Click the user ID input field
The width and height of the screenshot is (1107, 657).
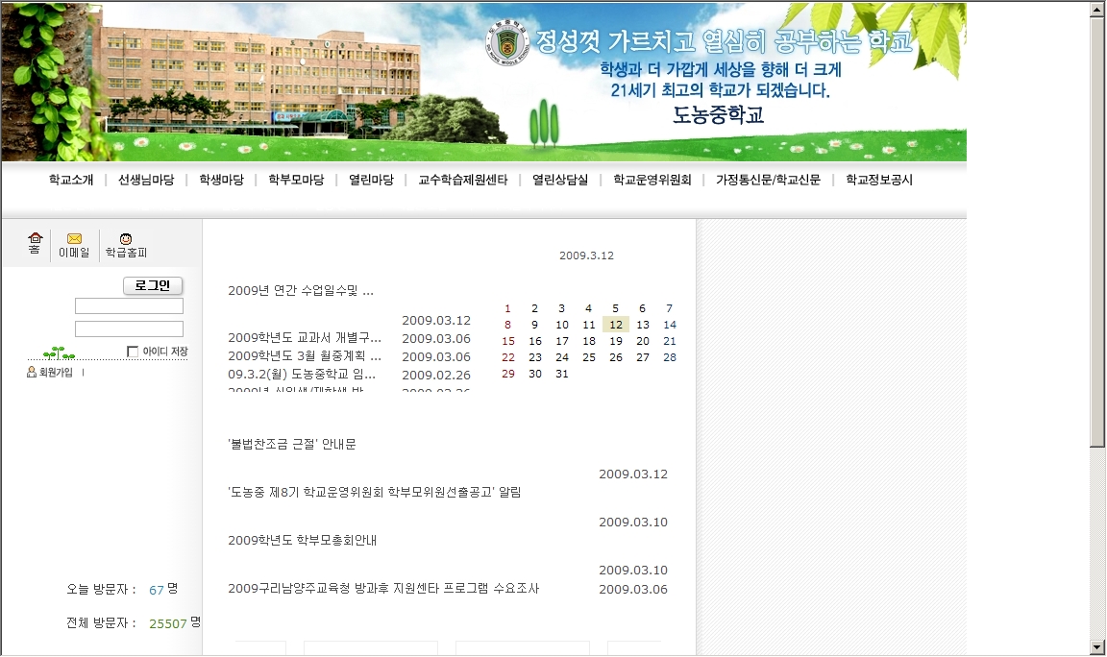[129, 306]
